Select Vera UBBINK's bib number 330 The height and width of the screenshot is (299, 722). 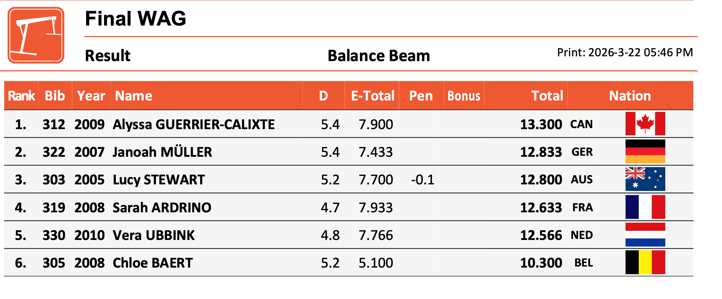[x=54, y=235]
